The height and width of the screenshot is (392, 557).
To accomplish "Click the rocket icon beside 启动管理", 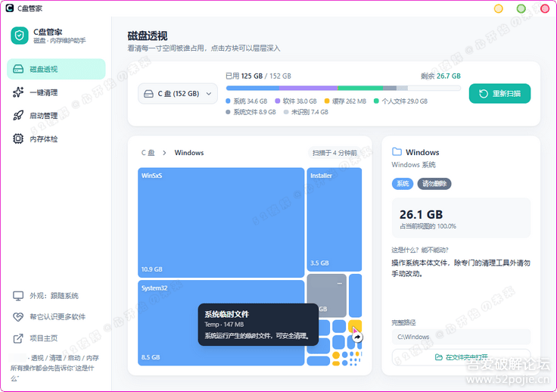I will (18, 115).
